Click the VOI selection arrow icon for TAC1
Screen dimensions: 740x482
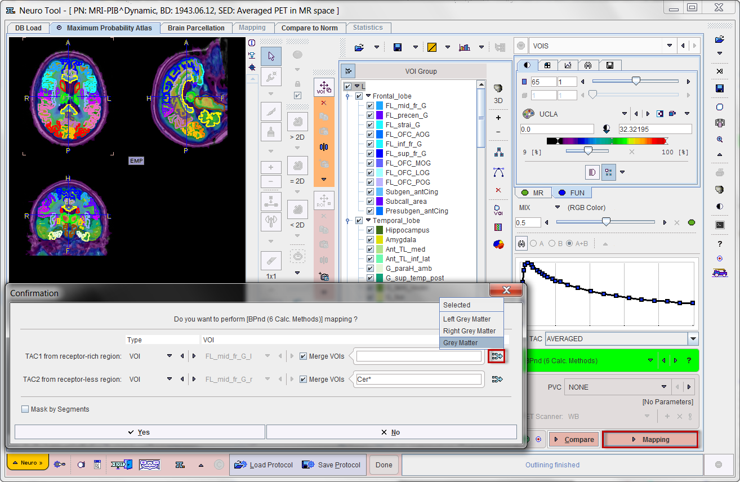point(497,356)
